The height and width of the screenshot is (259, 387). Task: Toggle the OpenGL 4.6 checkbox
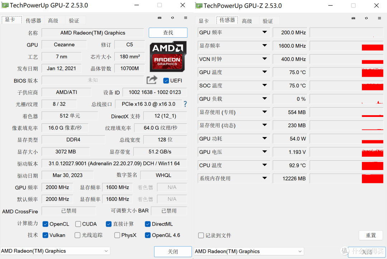148,235
